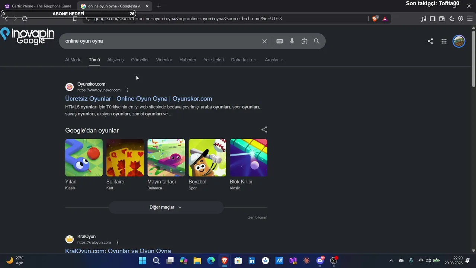Play the Beyzbol game
The width and height of the screenshot is (476, 268).
tap(207, 158)
